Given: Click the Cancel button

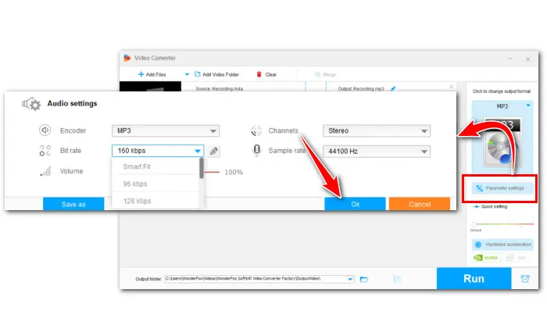Looking at the screenshot, I should [420, 204].
